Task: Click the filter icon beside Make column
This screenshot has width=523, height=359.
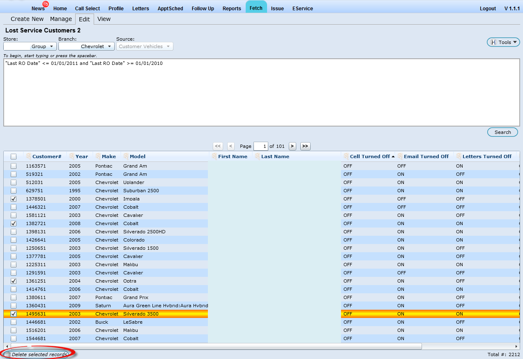Action: (98, 156)
